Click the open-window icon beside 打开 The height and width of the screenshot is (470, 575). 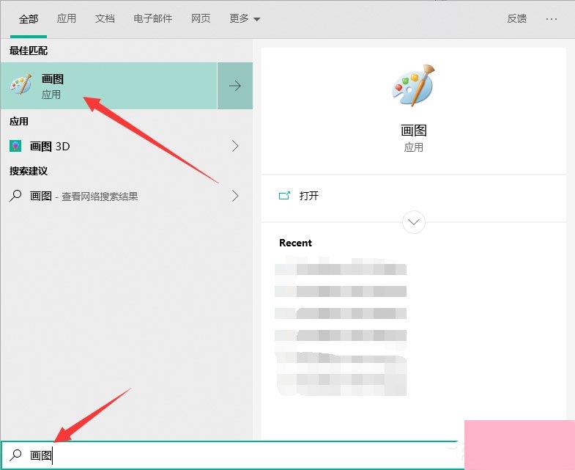pos(284,195)
